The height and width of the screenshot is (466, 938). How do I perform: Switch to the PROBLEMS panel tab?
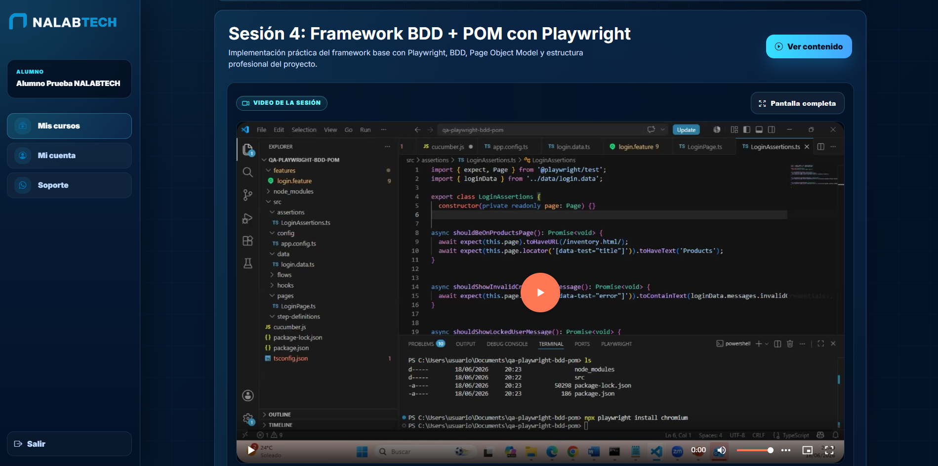coord(426,344)
